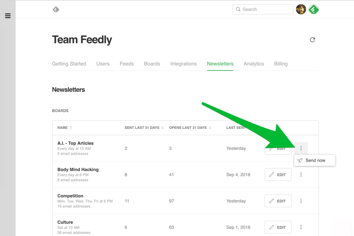Sort by Opens Last 31 Days arrows
This screenshot has height=236, width=354.
coord(210,128)
